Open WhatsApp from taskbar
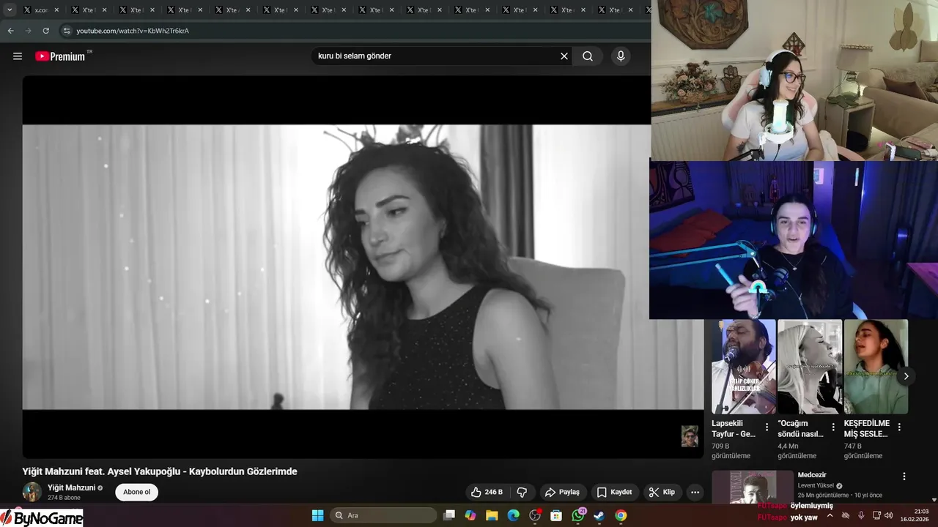Screen dimensions: 938x527 [x=578, y=515]
